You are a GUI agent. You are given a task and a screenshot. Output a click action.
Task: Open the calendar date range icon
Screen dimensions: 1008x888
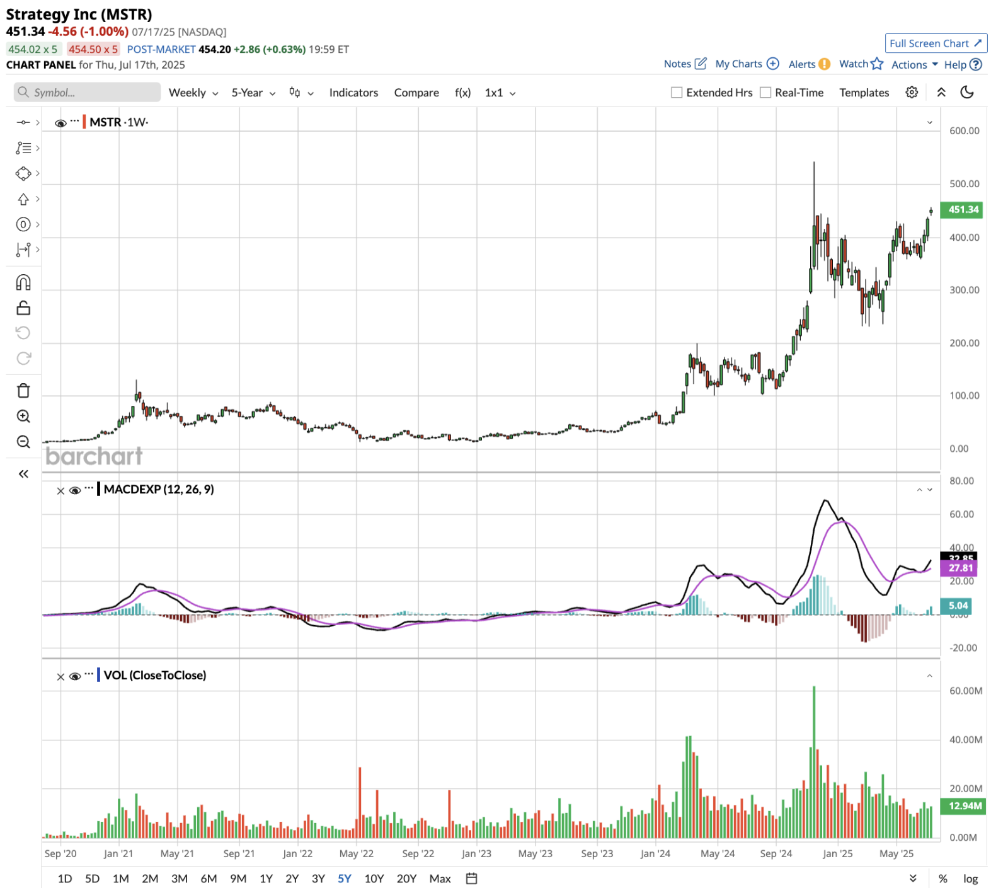tap(471, 878)
